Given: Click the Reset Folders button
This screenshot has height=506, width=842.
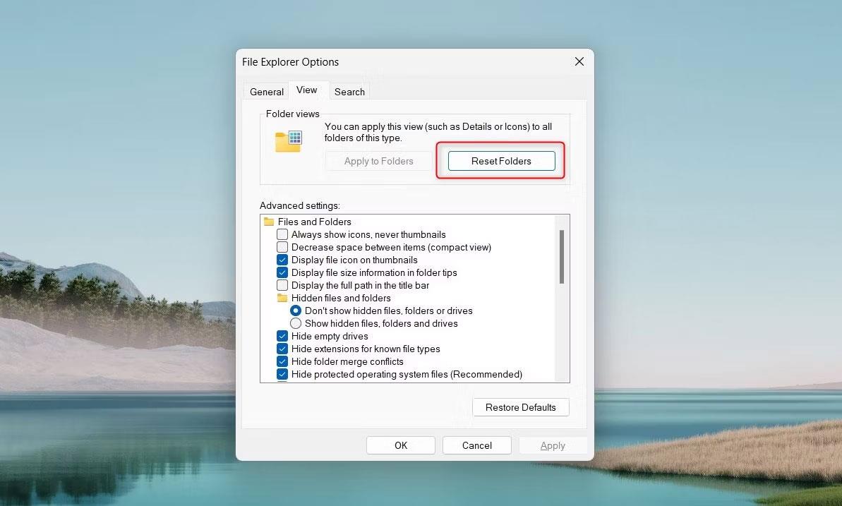Looking at the screenshot, I should [x=501, y=161].
